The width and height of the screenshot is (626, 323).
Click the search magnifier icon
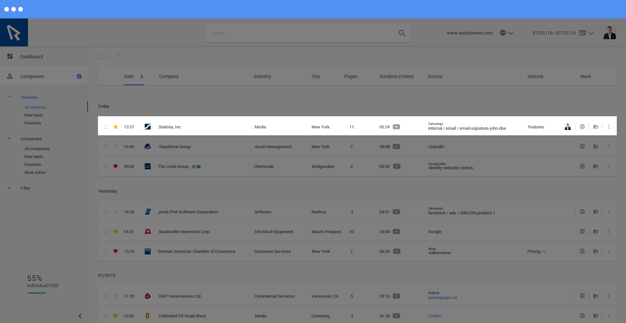(402, 33)
